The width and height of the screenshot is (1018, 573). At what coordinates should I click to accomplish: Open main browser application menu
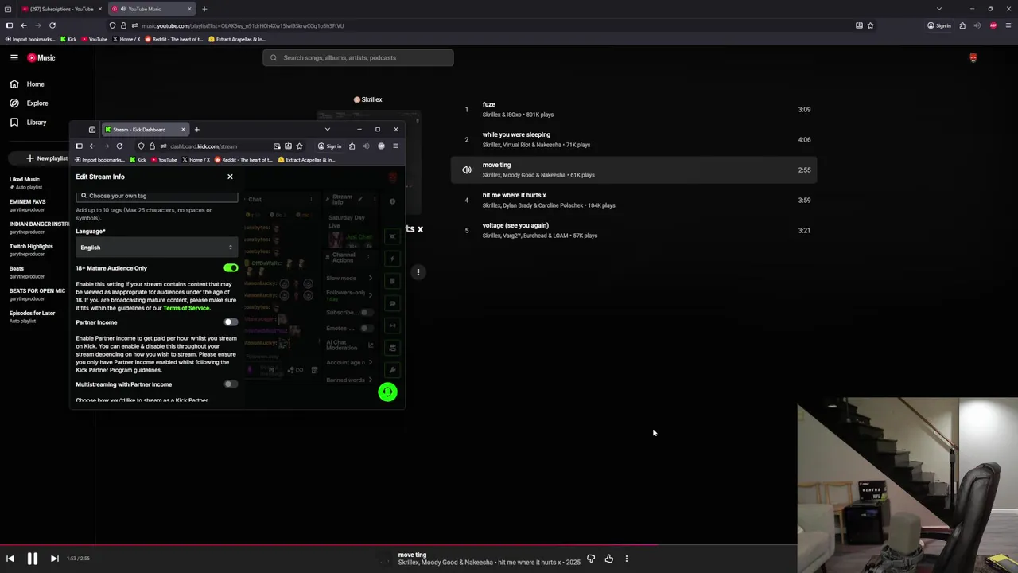[x=1008, y=25]
